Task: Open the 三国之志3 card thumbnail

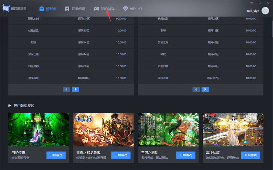Action: (x=168, y=130)
